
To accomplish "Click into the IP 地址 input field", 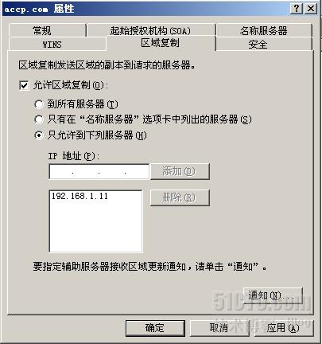I will click(99, 172).
